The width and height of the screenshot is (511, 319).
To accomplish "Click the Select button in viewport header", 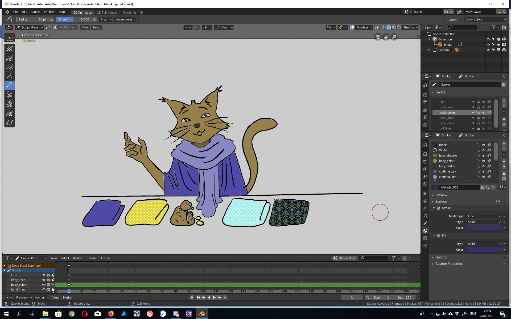I will click(x=96, y=27).
